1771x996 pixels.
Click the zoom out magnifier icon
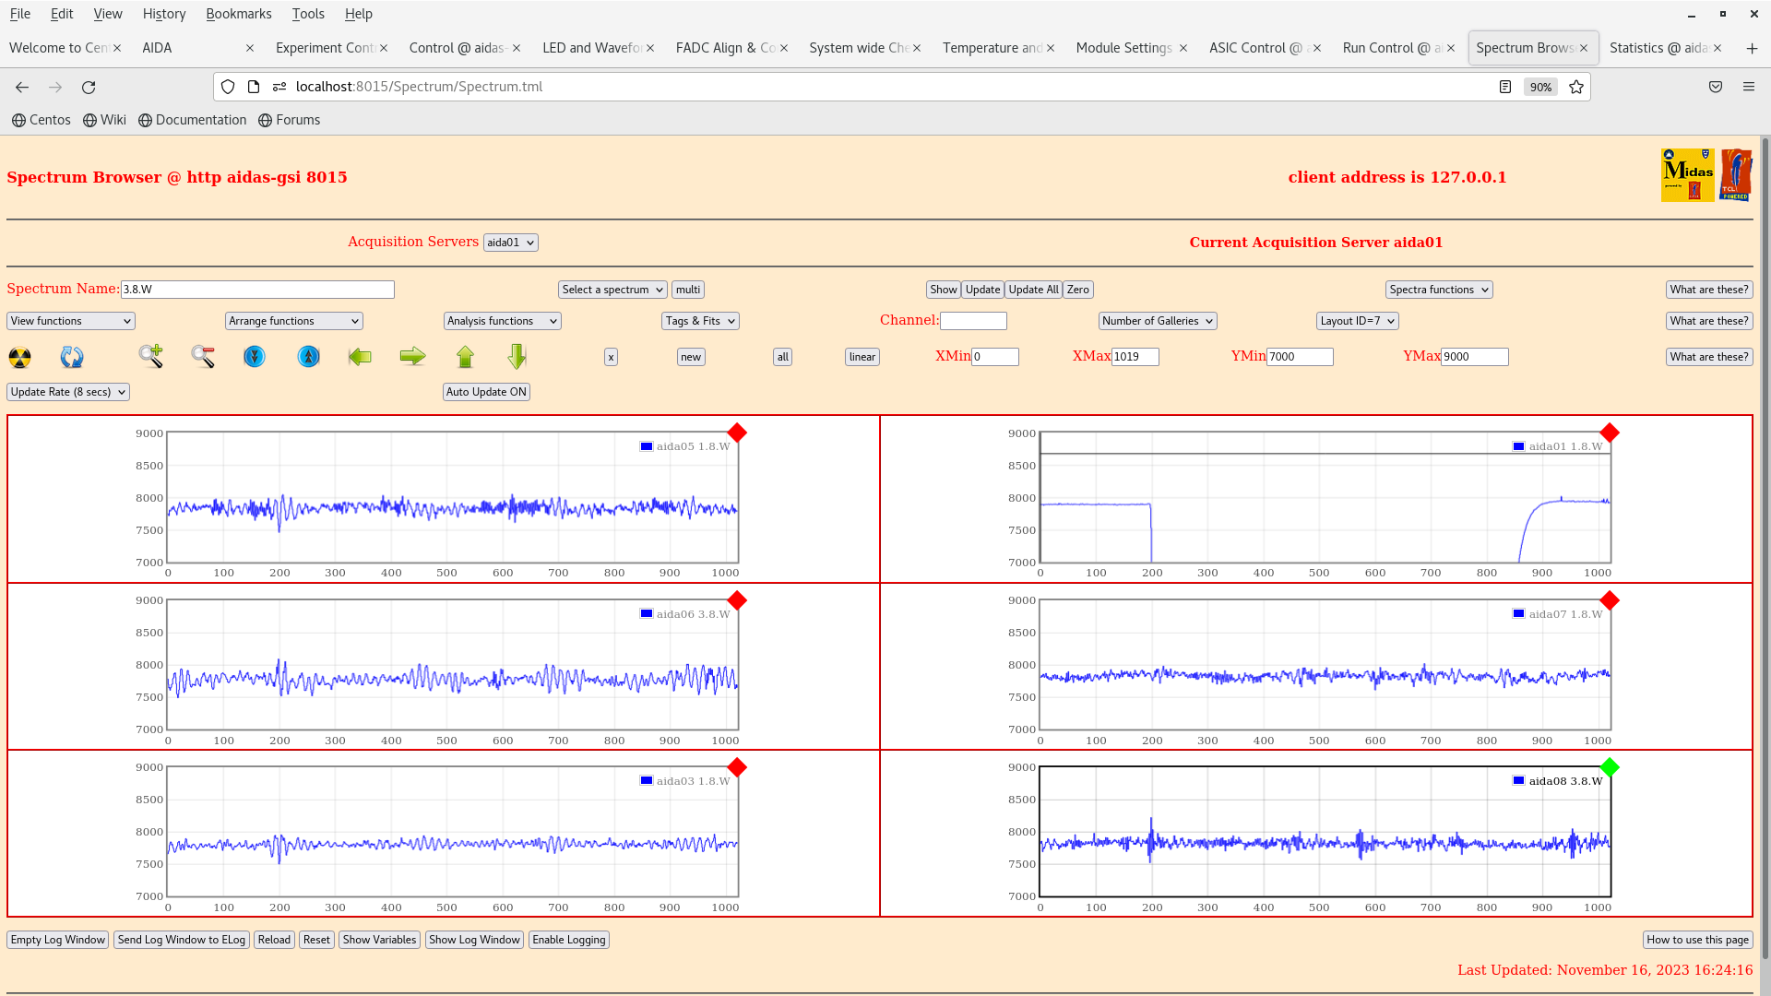pos(203,357)
